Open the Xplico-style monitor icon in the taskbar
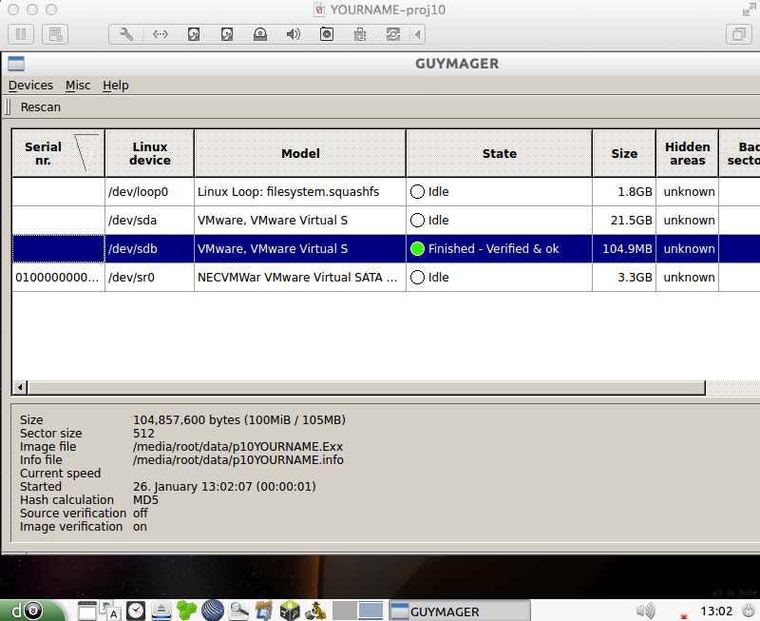This screenshot has height=621, width=760. (x=264, y=611)
